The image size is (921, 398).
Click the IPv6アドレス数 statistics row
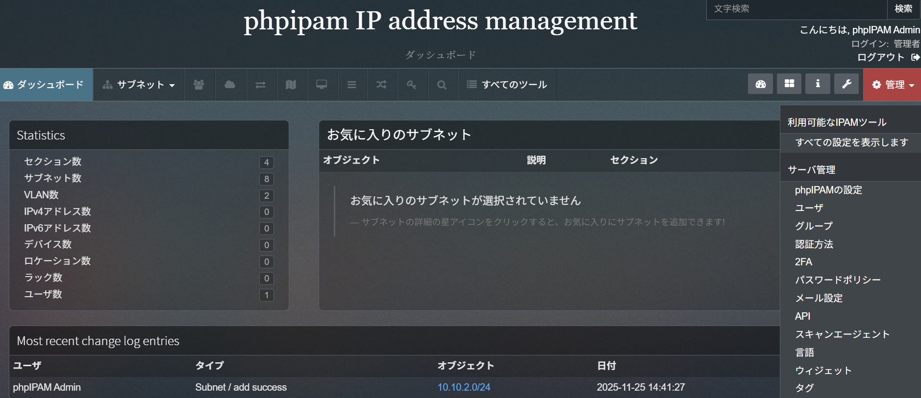(x=149, y=228)
